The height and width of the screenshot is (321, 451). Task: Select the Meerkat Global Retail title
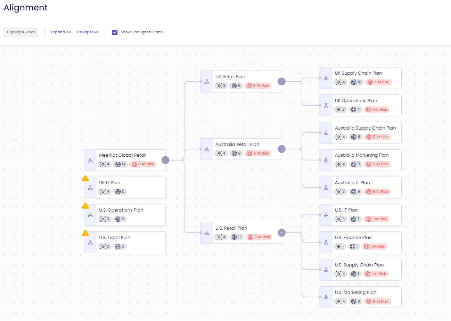pos(123,155)
